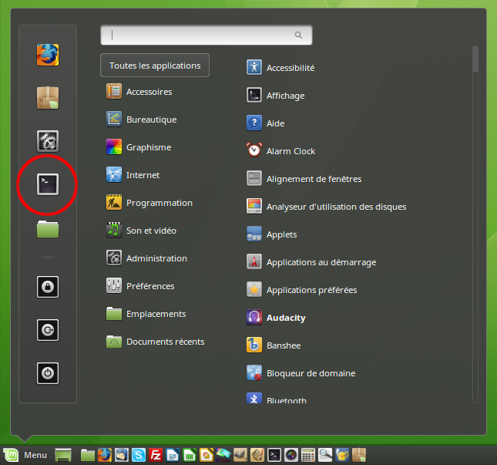Open FileZilla from the bottom panel
Screen dimensions: 497x465
click(156, 455)
